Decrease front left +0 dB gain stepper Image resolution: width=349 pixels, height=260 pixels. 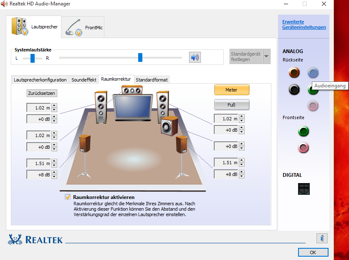pyautogui.click(x=54, y=121)
